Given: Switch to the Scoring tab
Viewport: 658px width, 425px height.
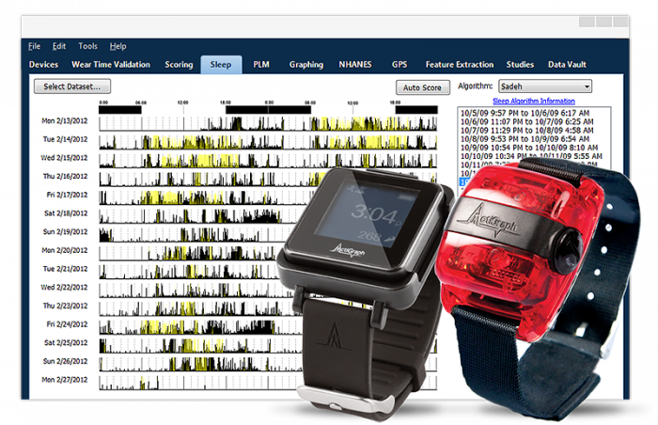Looking at the screenshot, I should coord(179,64).
